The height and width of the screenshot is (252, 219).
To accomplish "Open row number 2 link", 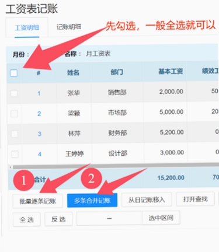I will point(39,114).
